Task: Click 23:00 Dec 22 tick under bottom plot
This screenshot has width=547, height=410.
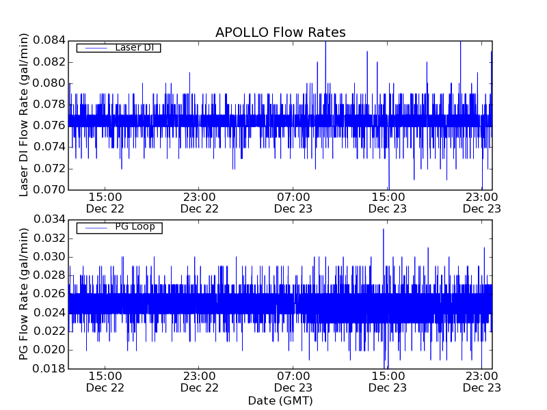Action: 200,381
